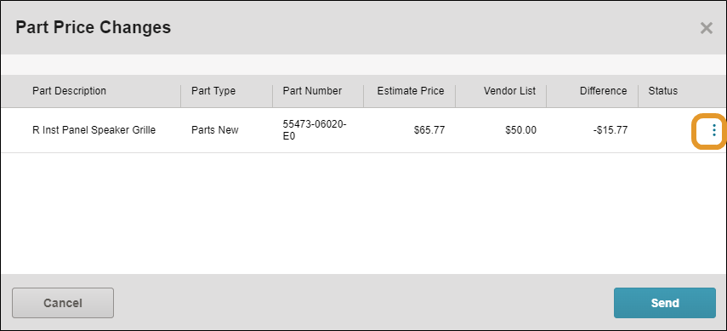This screenshot has width=727, height=331.
Task: Close the Part Price Changes dialog
Action: [706, 28]
